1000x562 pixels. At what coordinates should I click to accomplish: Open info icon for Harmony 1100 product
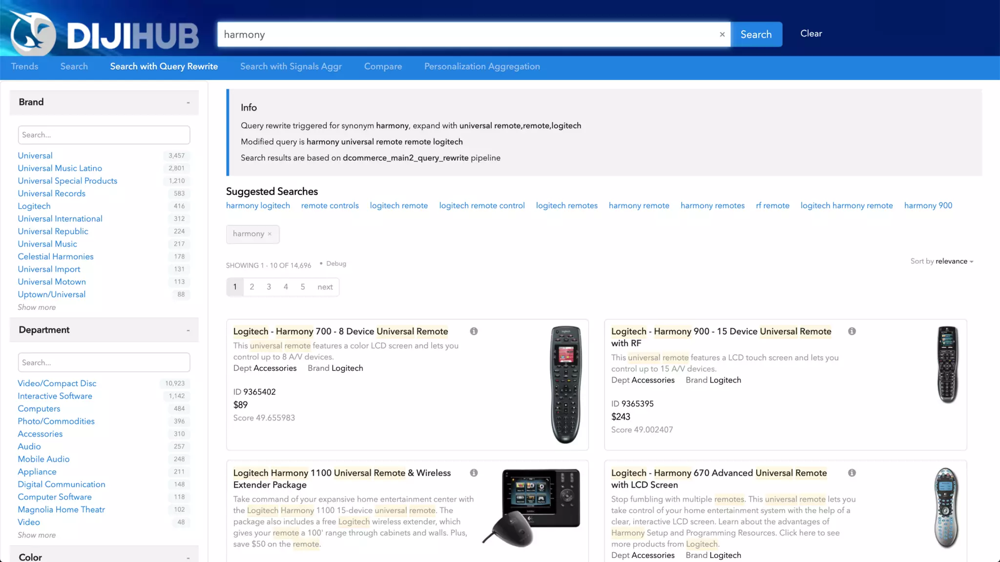pos(474,473)
